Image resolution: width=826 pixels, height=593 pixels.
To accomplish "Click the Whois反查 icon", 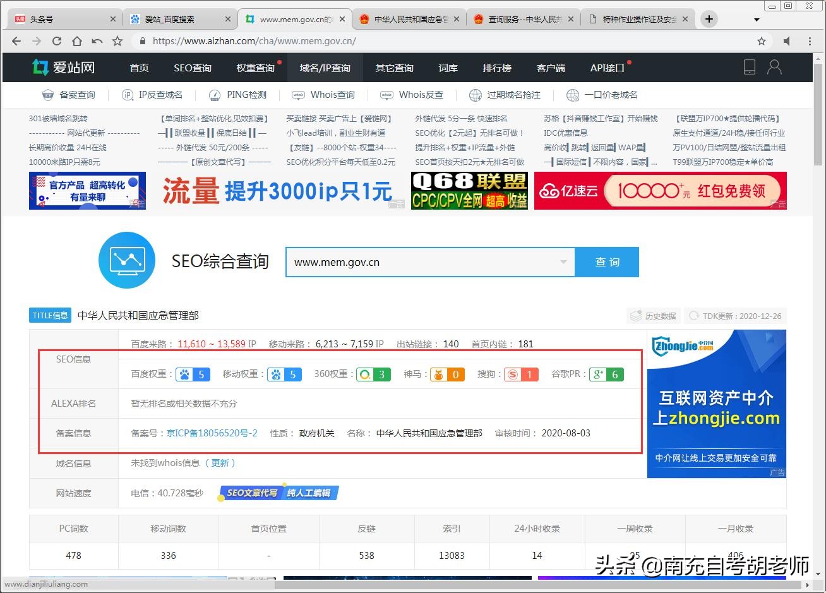I will tap(386, 95).
